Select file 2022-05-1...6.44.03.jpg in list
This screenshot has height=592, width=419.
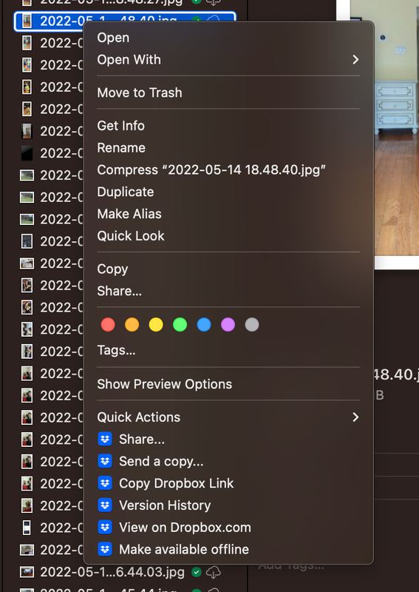(112, 572)
